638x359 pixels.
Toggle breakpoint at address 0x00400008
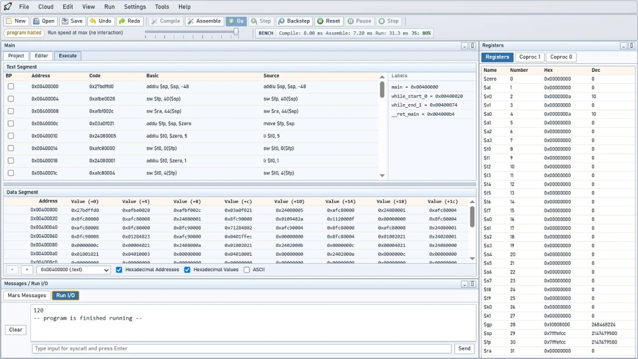pyautogui.click(x=11, y=111)
